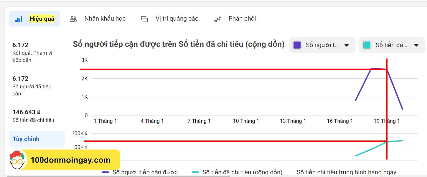Toggle Số người tiếp cận được legend item
Screen dimensions: 427x177
[140, 172]
